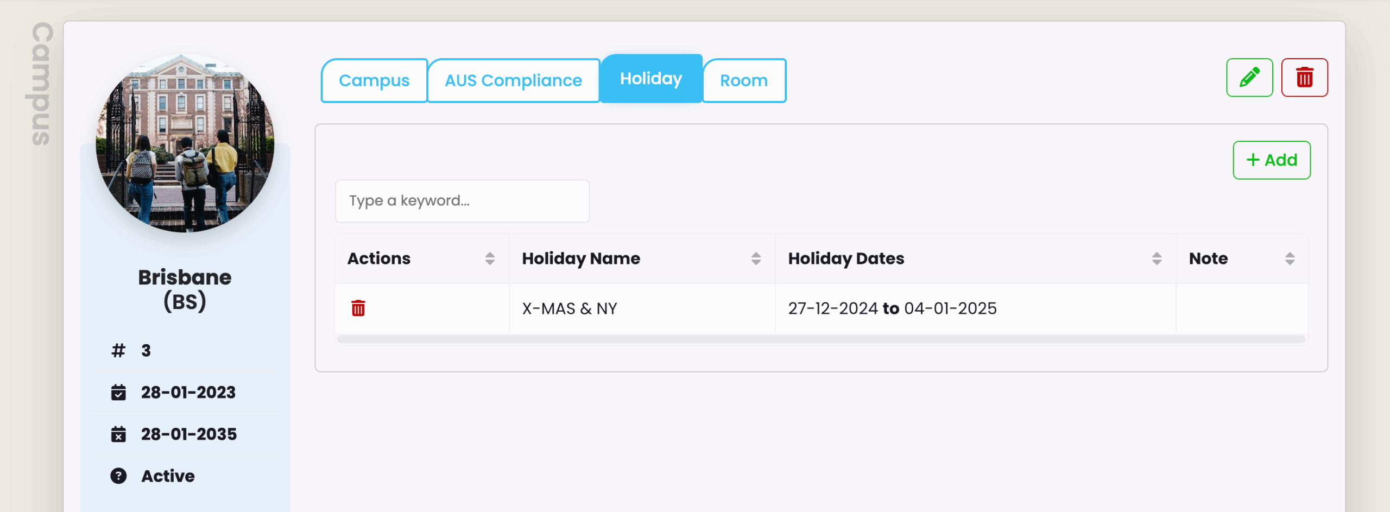The width and height of the screenshot is (1390, 512).
Task: Sort by the Note column
Action: pos(1290,258)
